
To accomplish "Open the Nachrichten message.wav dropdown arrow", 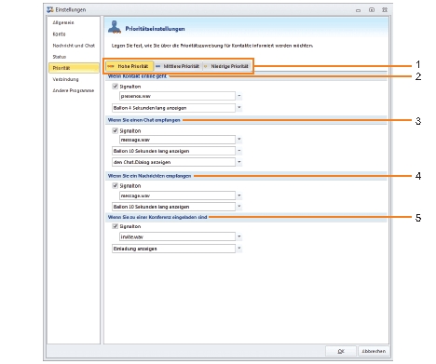I will pyautogui.click(x=239, y=195).
